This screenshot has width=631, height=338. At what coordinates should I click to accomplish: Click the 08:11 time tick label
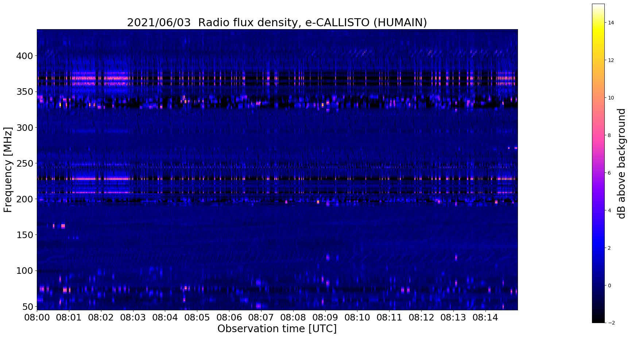pos(389,318)
